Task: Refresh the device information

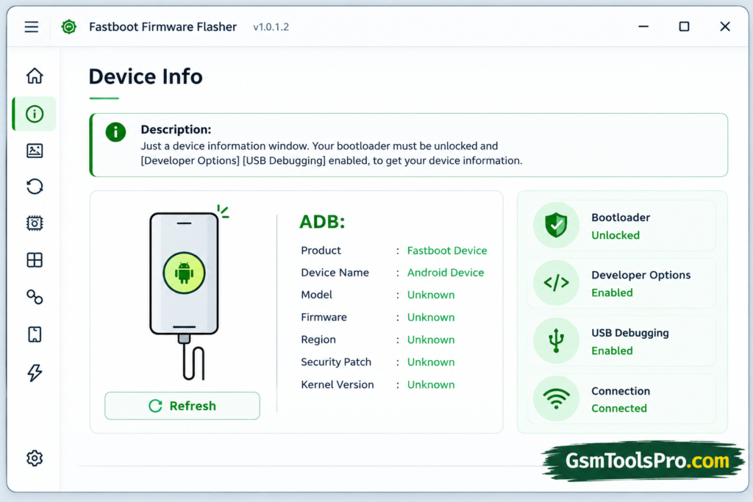Action: point(182,406)
